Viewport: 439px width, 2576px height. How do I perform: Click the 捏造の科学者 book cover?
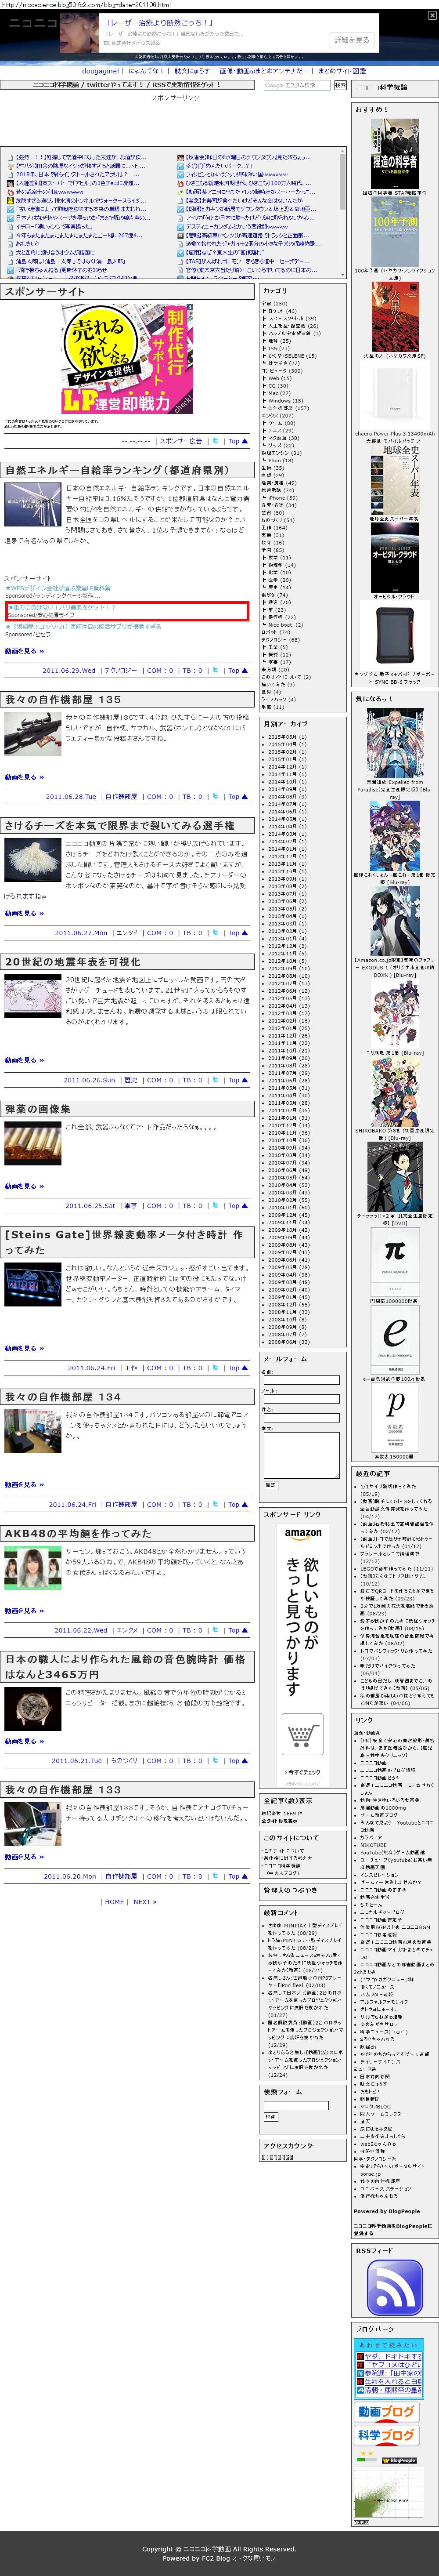395,154
